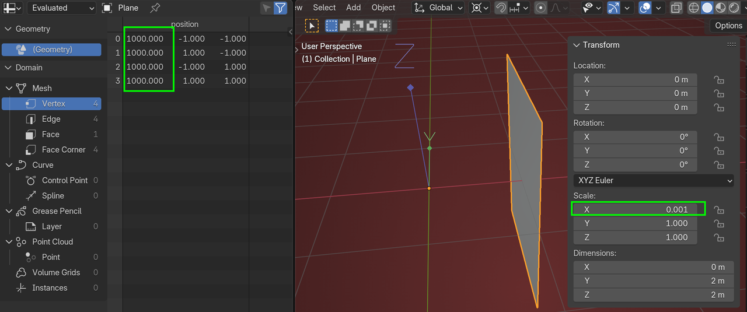Click the Options button
747x312 pixels.
728,26
